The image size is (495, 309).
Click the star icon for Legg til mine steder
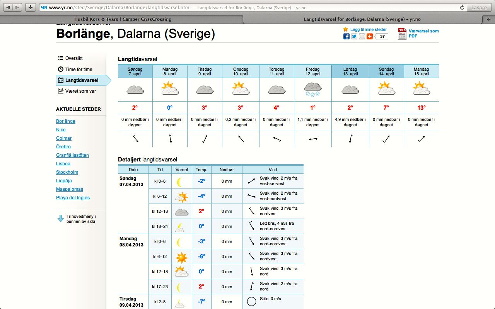[346, 29]
